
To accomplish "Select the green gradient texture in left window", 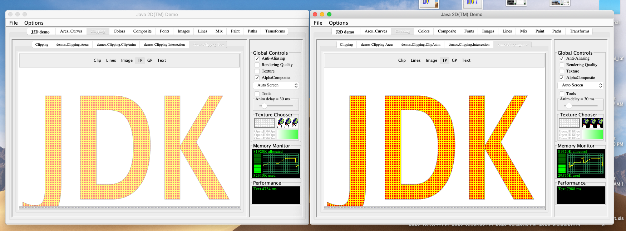I will point(288,134).
